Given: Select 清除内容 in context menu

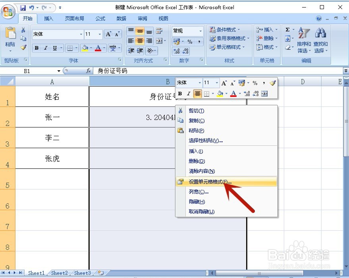Looking at the screenshot, I should click(226, 171).
